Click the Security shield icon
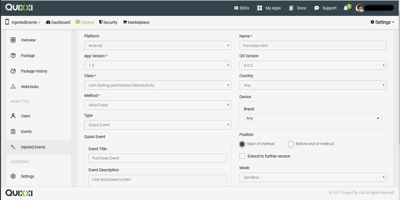The height and width of the screenshot is (200, 400). click(x=101, y=22)
